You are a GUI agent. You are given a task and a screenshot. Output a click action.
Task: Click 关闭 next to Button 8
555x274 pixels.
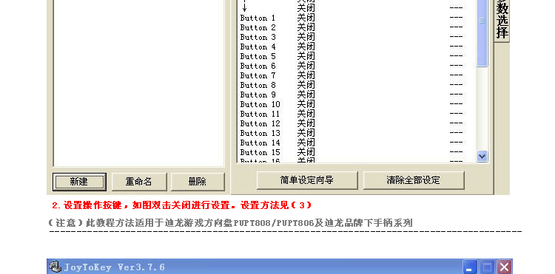coord(306,85)
